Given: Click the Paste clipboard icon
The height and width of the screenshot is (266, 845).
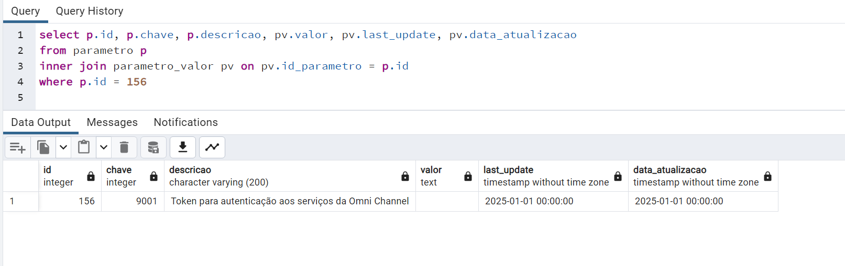Looking at the screenshot, I should [x=84, y=147].
